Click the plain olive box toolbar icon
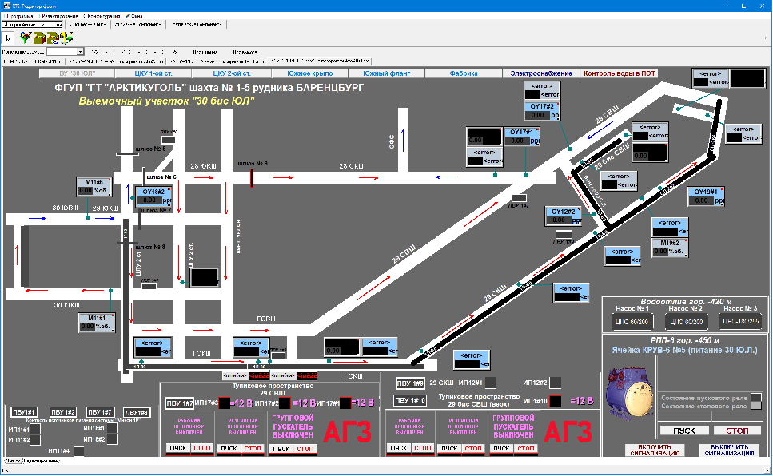Screen dimensions: 773x476 pos(39,38)
